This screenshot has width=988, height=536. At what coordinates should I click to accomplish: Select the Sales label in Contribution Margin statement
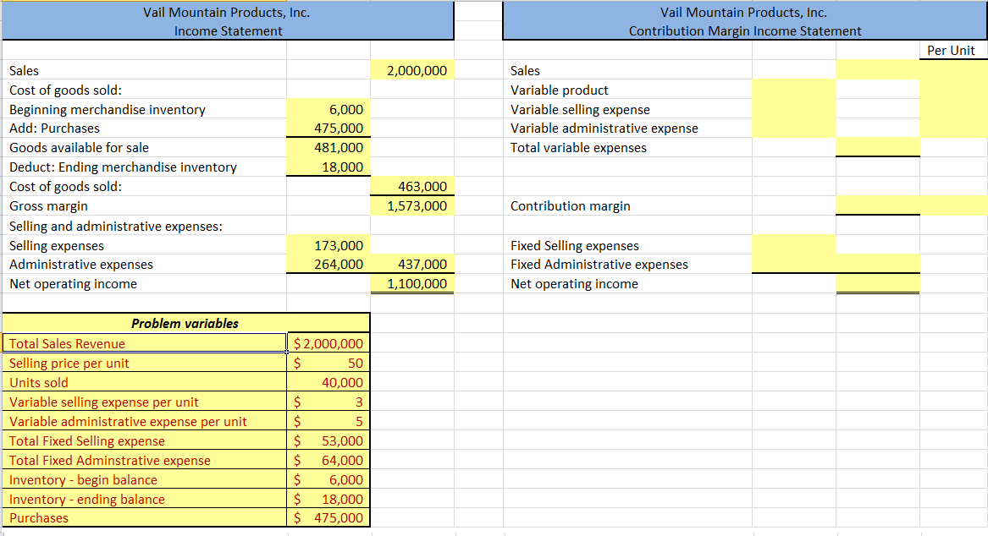525,70
